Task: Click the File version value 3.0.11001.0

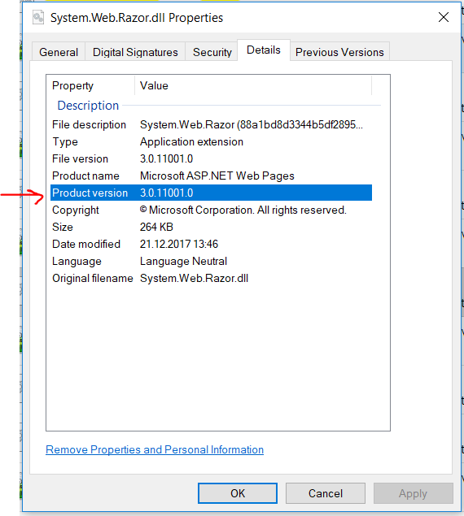Action: click(x=166, y=159)
